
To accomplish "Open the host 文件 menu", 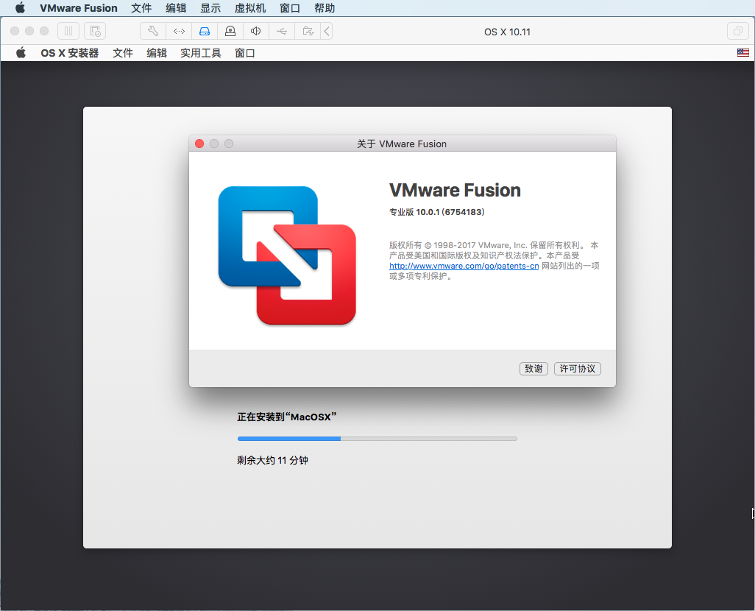I will coord(141,8).
